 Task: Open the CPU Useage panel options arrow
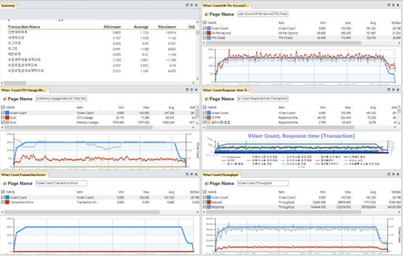tap(192, 90)
